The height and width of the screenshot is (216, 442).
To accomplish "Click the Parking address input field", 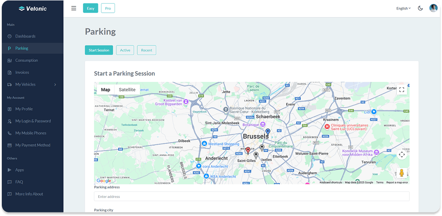I will tap(251, 197).
